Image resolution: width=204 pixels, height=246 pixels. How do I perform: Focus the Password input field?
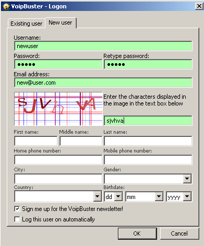pyautogui.click(x=58, y=64)
